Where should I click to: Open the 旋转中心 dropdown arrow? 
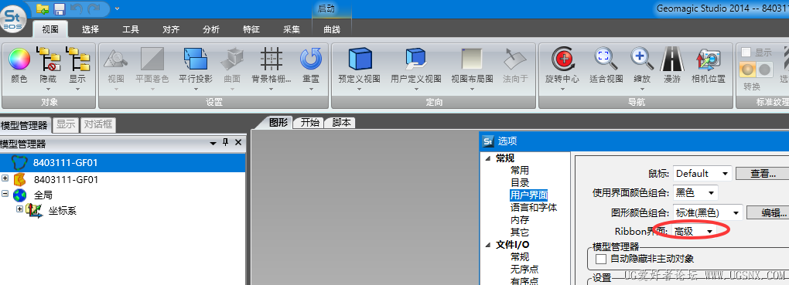[x=562, y=89]
